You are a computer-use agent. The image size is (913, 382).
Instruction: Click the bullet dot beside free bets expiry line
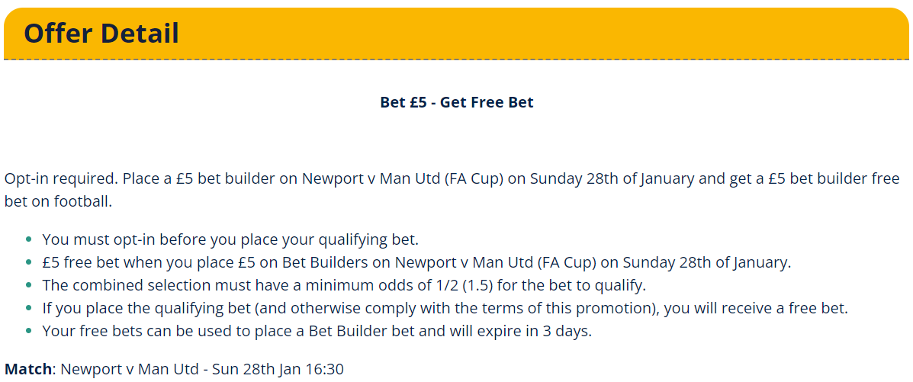pyautogui.click(x=28, y=332)
